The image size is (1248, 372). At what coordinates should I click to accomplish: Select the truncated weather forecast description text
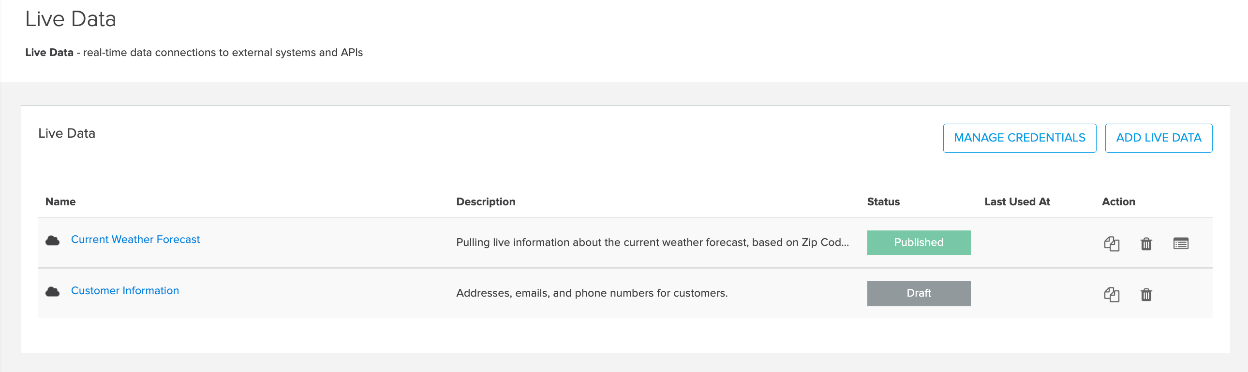point(652,243)
